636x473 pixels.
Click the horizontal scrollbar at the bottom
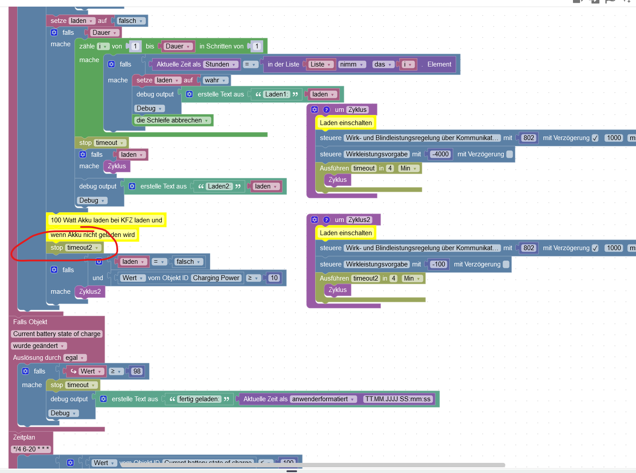click(x=313, y=465)
